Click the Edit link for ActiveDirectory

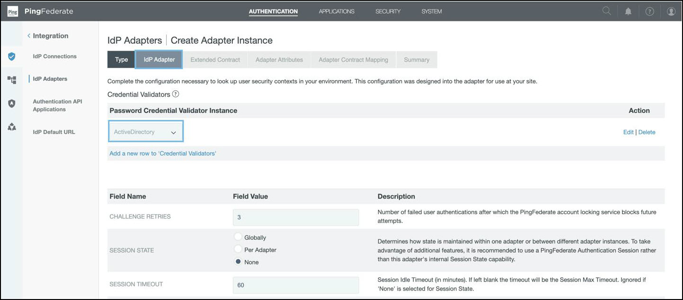[628, 132]
